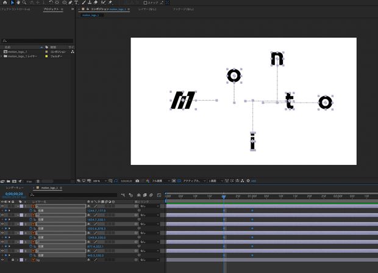Select the Selection arrow tool
Image resolution: width=378 pixels, height=273 pixels.
12,2
